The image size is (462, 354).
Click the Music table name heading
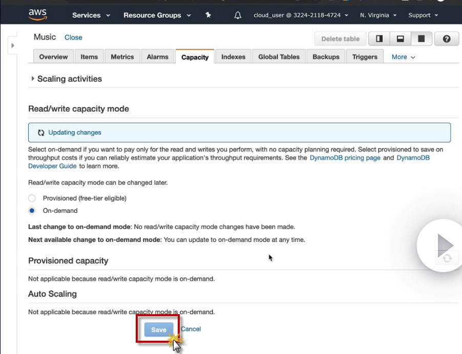click(45, 37)
